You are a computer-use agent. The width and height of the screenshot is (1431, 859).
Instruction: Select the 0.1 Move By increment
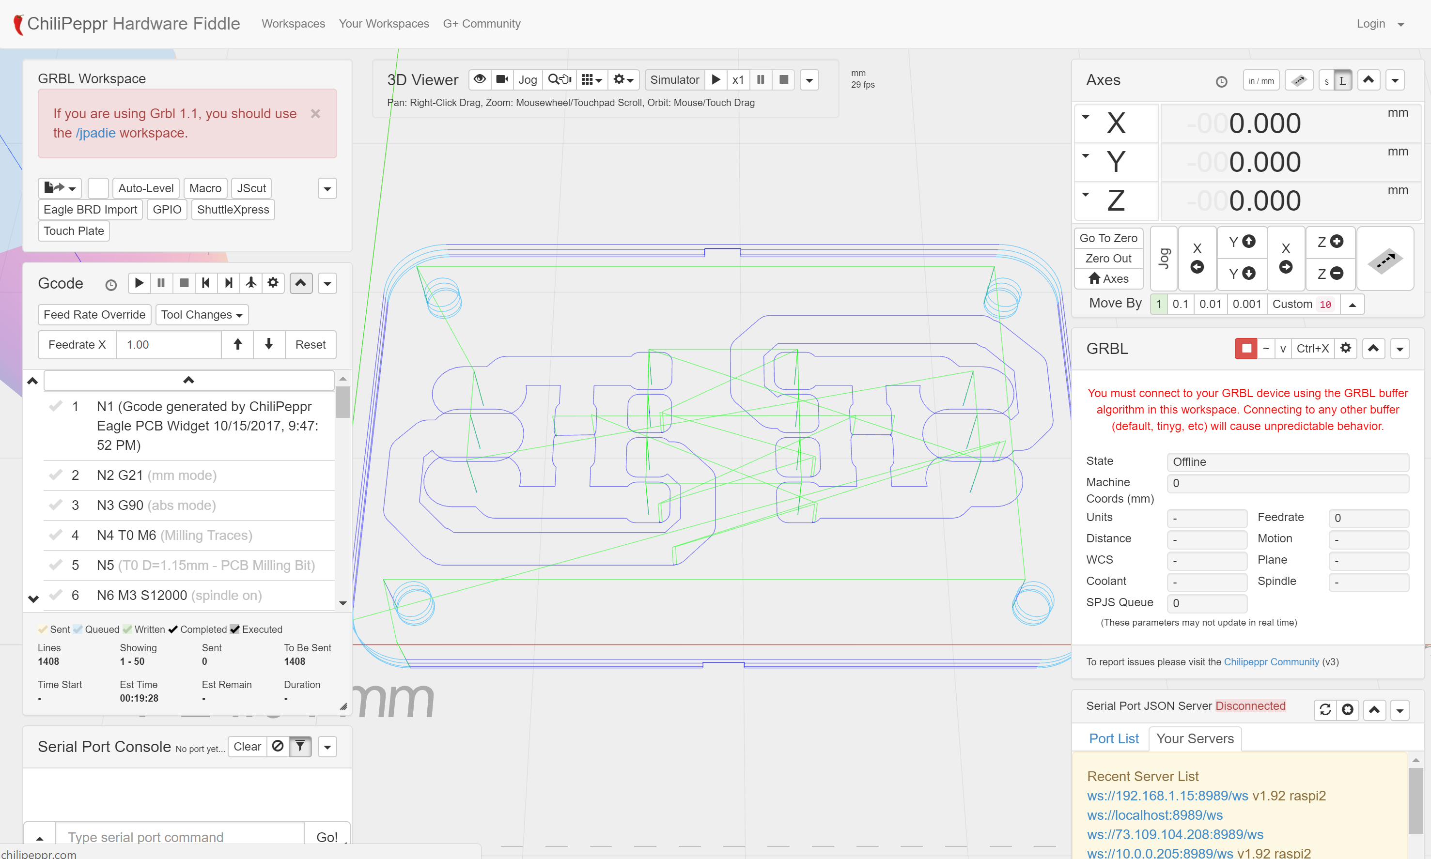click(1180, 304)
